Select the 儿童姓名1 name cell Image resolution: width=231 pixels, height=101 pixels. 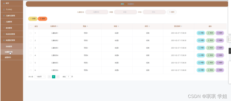55,33
